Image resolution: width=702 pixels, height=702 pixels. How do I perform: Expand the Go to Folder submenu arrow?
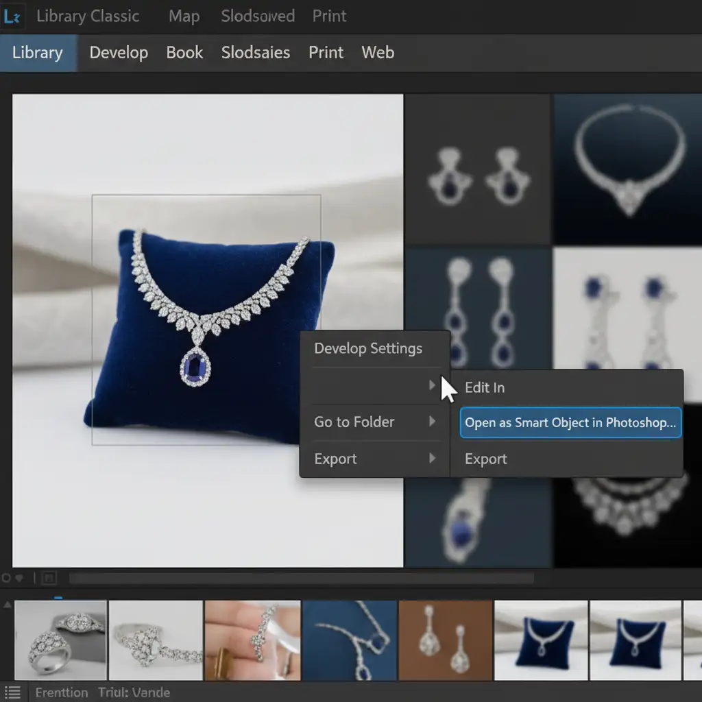pos(432,421)
